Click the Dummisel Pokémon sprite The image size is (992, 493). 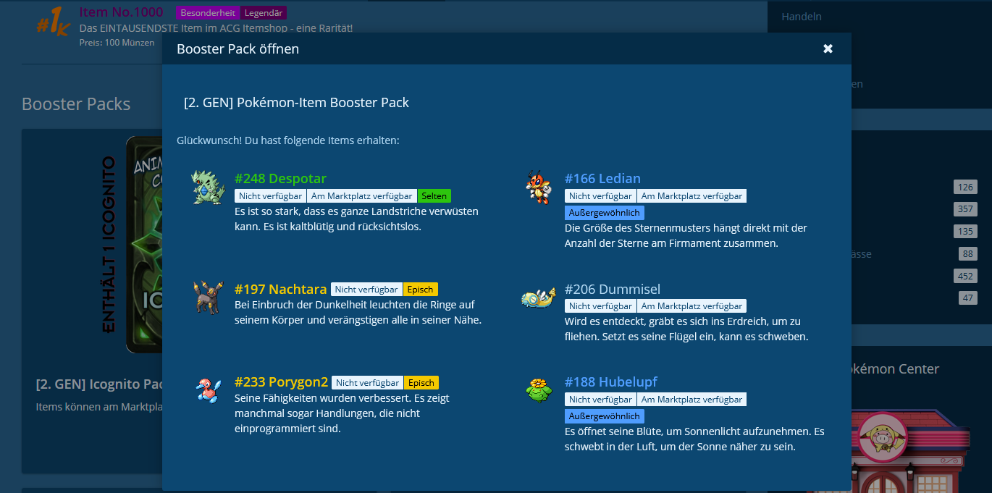click(x=538, y=298)
